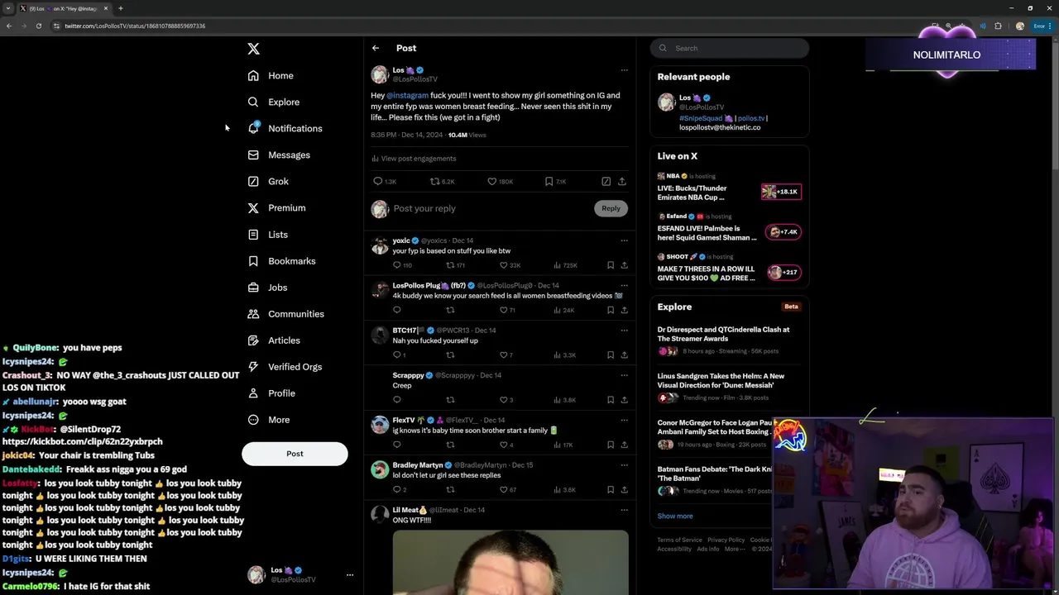Screen dimensions: 1059x595
Task: Open Bookmarks in sidebar
Action: [x=281, y=260]
